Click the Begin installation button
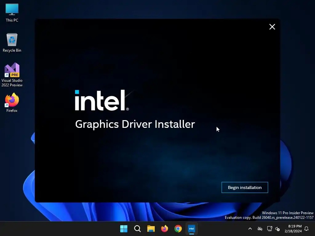This screenshot has width=315, height=236. pos(245,187)
